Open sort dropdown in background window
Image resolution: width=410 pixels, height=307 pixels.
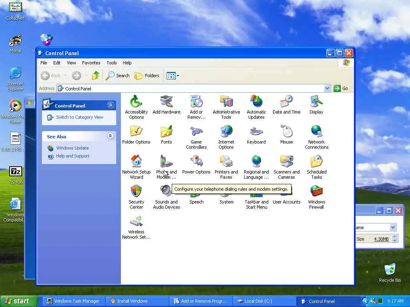pyautogui.click(x=393, y=227)
